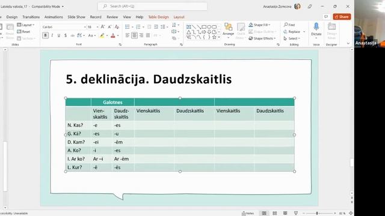
Task: Click the Share button
Action: click(342, 17)
